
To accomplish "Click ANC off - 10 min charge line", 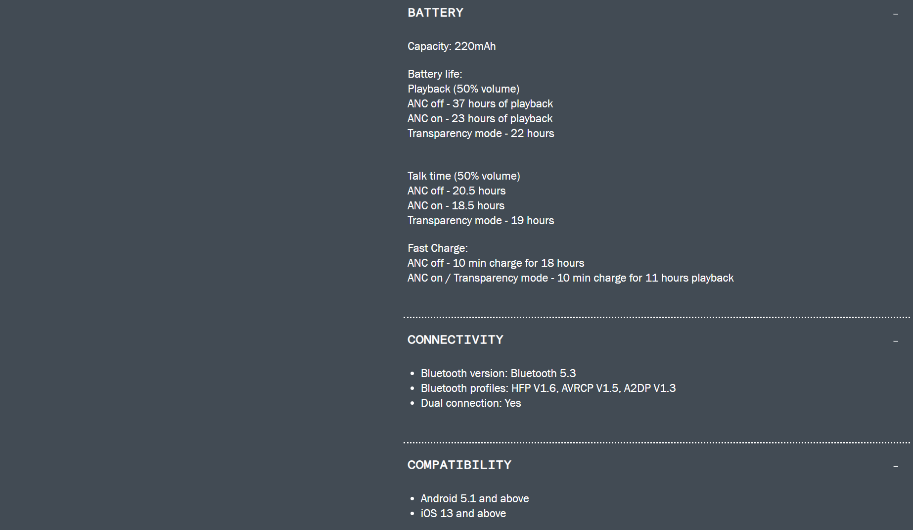I will coord(496,263).
